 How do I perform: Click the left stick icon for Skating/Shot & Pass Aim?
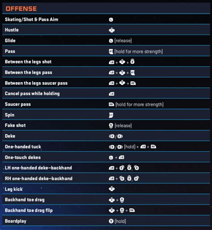pyautogui.click(x=111, y=20)
